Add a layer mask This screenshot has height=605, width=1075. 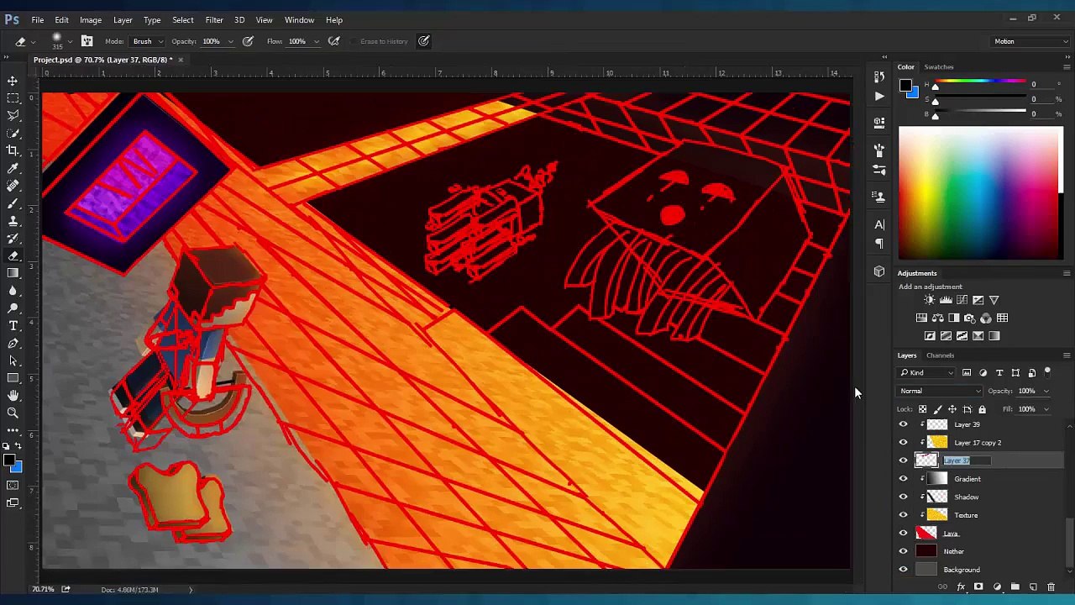pyautogui.click(x=978, y=587)
